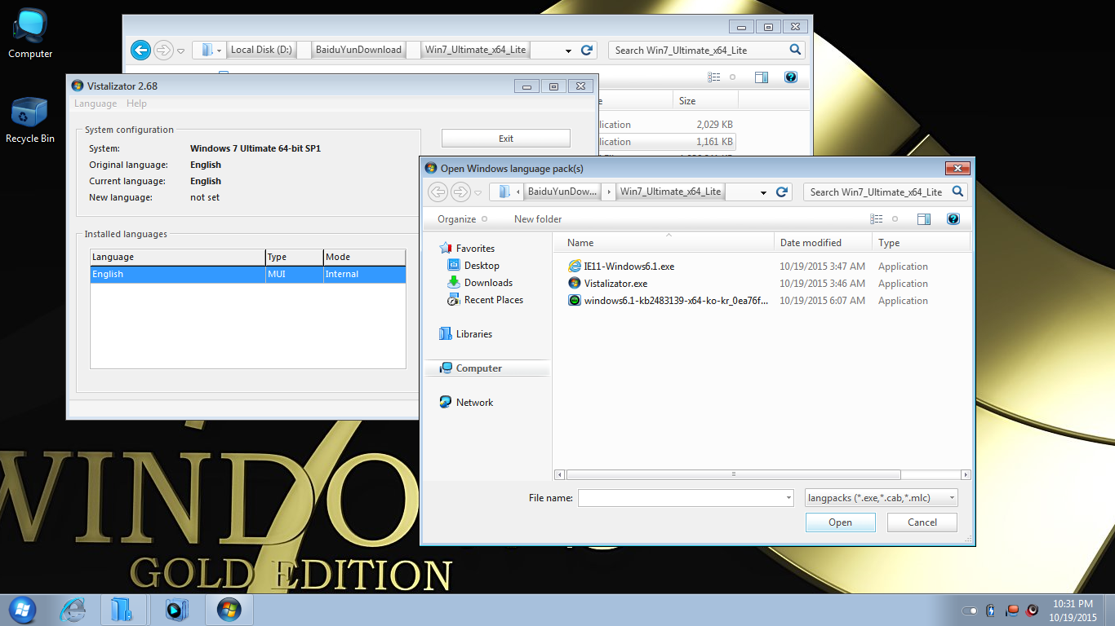
Task: Click search magnifier in Open dialog
Action: (957, 192)
